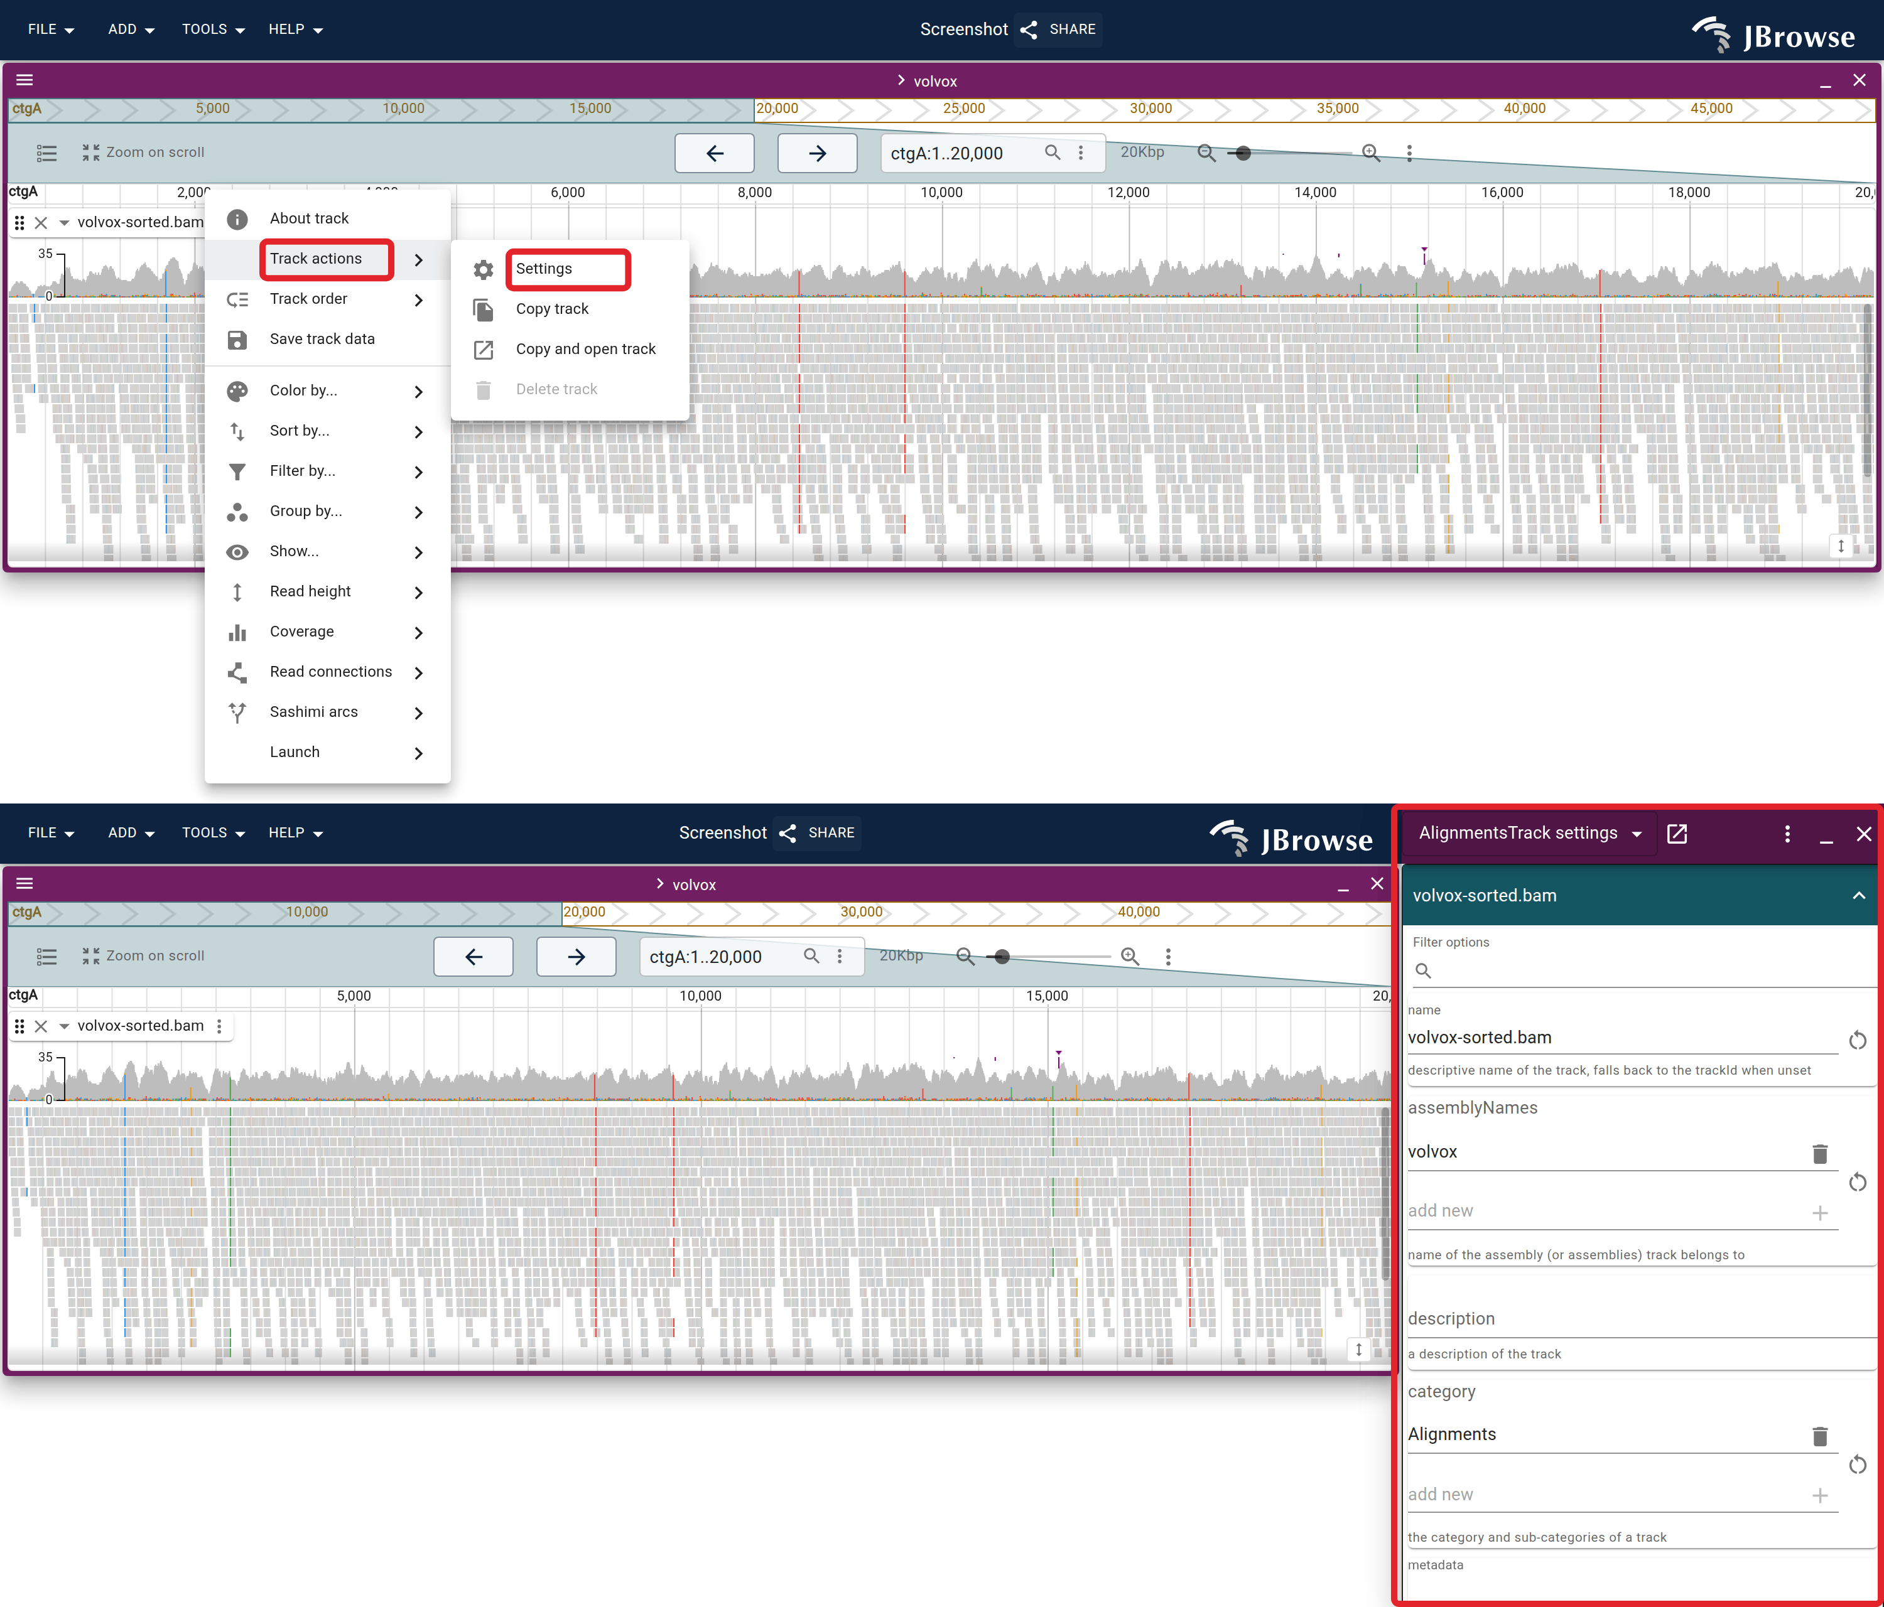Open hamburger menu in bottom volvox view
The width and height of the screenshot is (1884, 1607).
pyautogui.click(x=24, y=883)
